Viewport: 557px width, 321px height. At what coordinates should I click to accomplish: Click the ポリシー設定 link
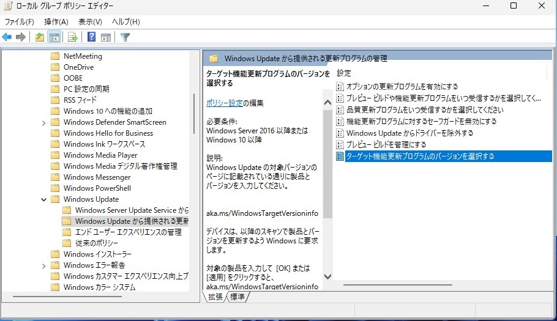225,103
